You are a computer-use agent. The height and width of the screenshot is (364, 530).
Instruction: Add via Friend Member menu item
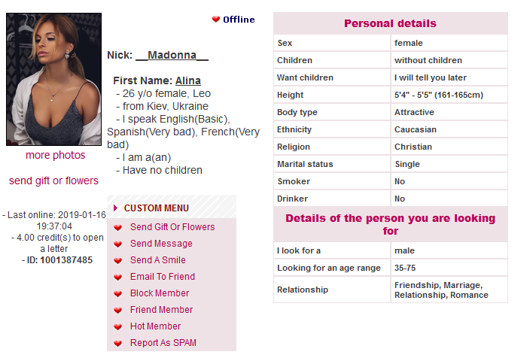[x=161, y=310]
